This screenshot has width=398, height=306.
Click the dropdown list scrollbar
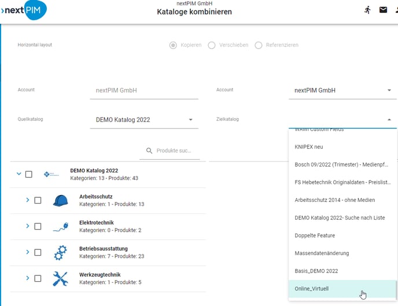[x=396, y=290]
